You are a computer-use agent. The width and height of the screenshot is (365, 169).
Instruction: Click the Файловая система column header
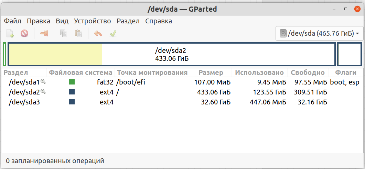(x=80, y=72)
